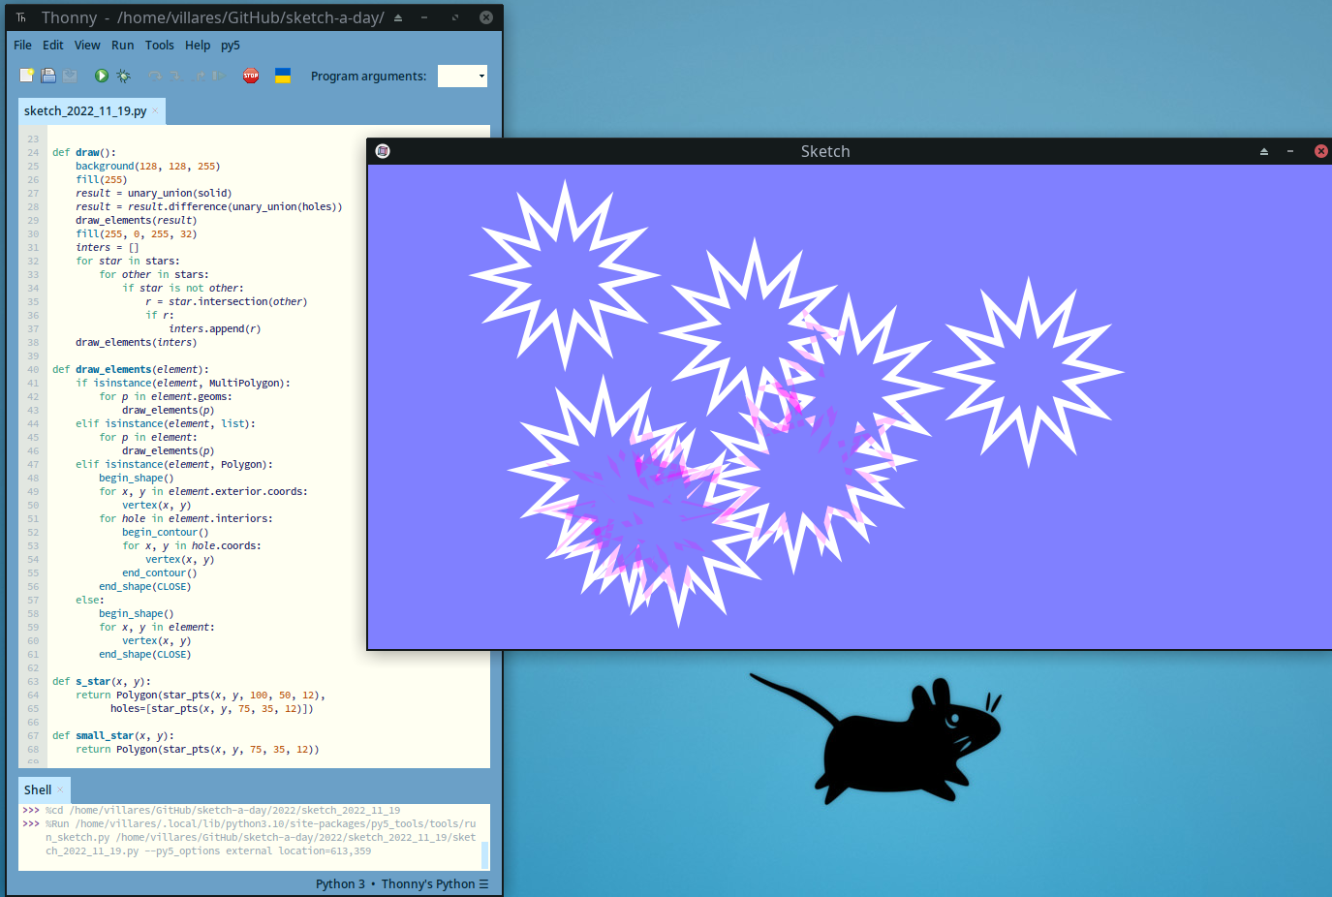Image resolution: width=1332 pixels, height=897 pixels.
Task: Click the Ukraine flag icon in toolbar
Action: (283, 76)
